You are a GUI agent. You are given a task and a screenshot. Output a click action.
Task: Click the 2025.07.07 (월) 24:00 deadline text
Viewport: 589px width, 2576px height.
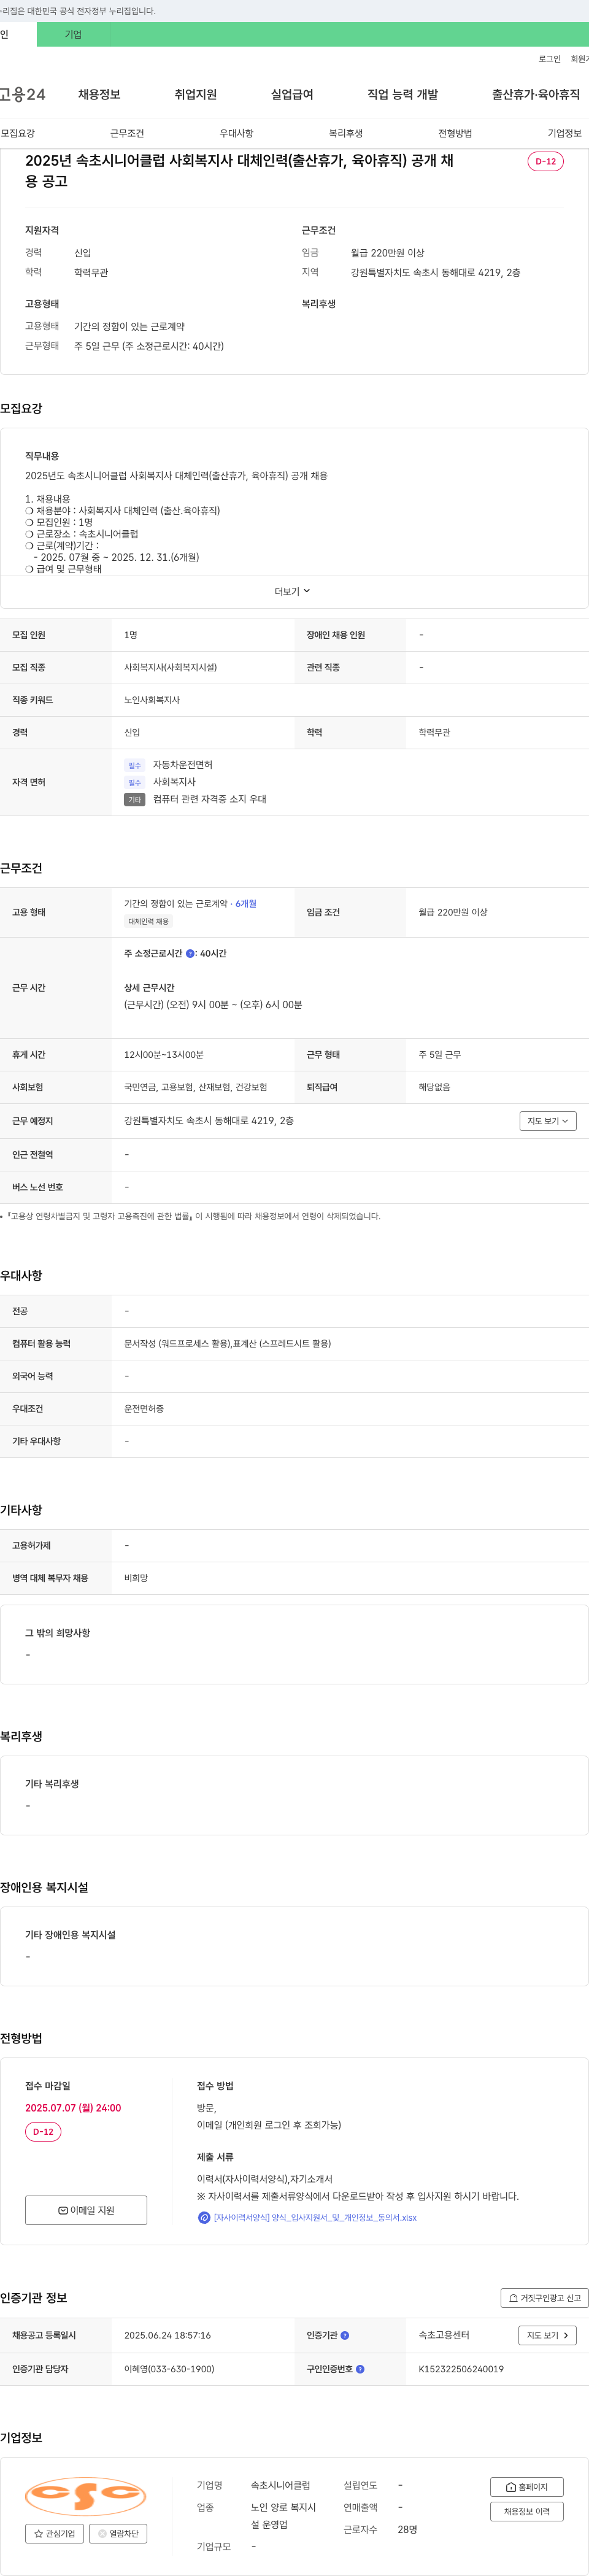[x=73, y=2108]
